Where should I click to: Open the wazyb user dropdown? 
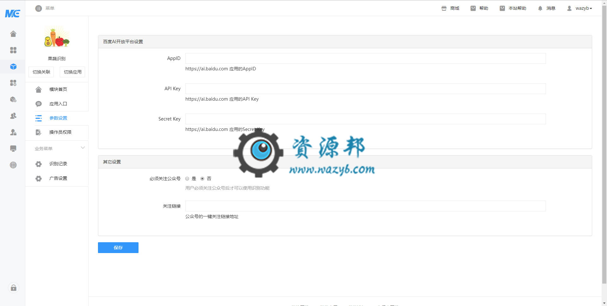tap(580, 8)
